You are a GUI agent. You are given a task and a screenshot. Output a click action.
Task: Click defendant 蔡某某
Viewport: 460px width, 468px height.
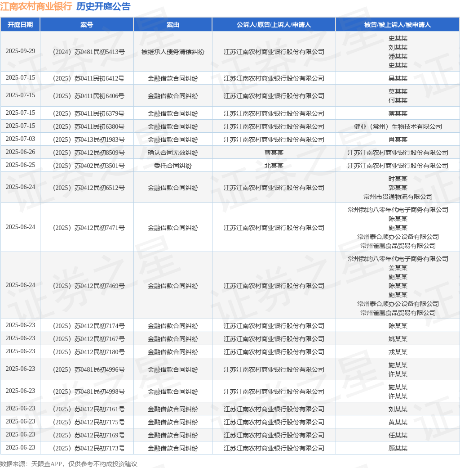pos(398,114)
